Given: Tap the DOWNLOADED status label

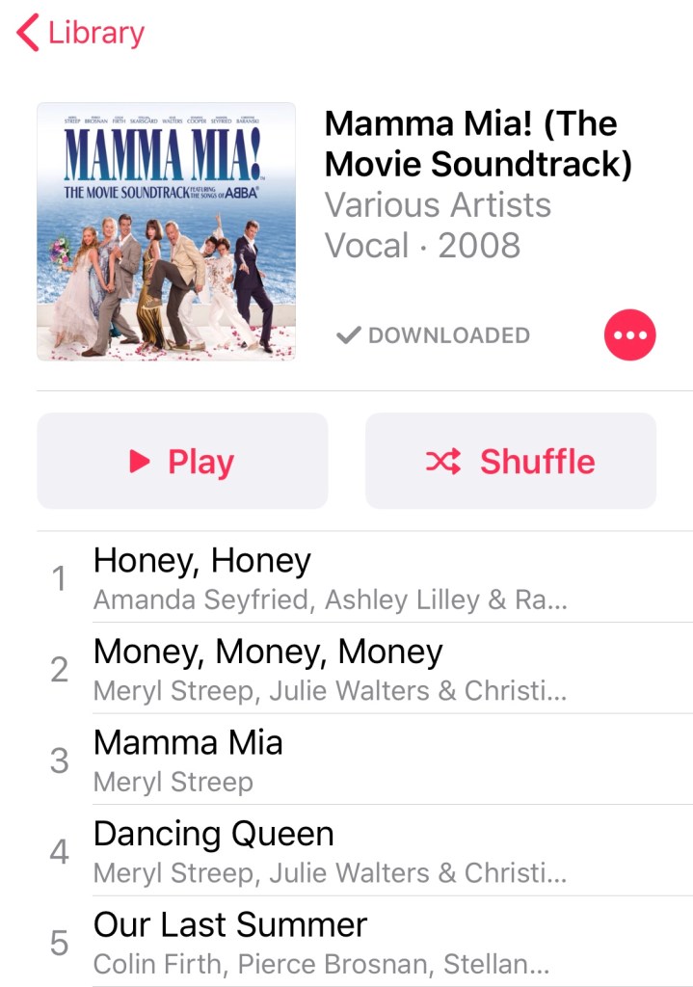Looking at the screenshot, I should pos(449,334).
